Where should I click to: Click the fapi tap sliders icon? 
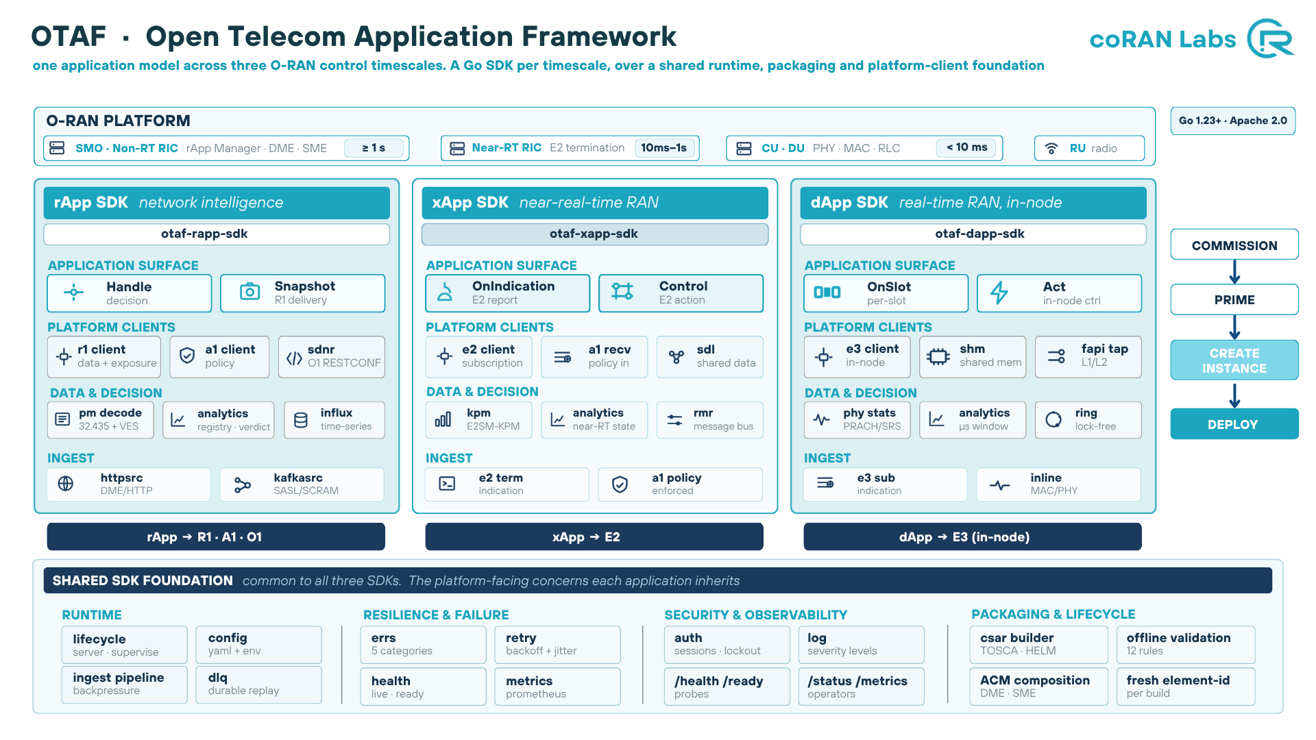point(1056,356)
